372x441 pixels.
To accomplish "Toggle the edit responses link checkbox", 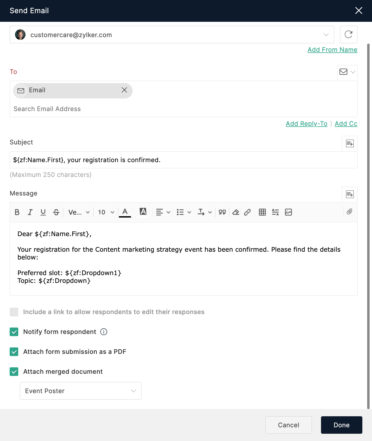I will pos(14,312).
